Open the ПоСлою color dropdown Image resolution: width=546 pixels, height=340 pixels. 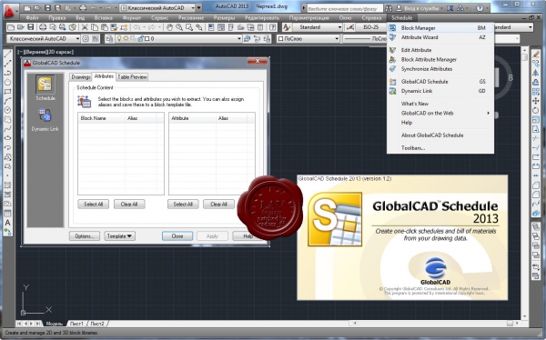pos(308,38)
